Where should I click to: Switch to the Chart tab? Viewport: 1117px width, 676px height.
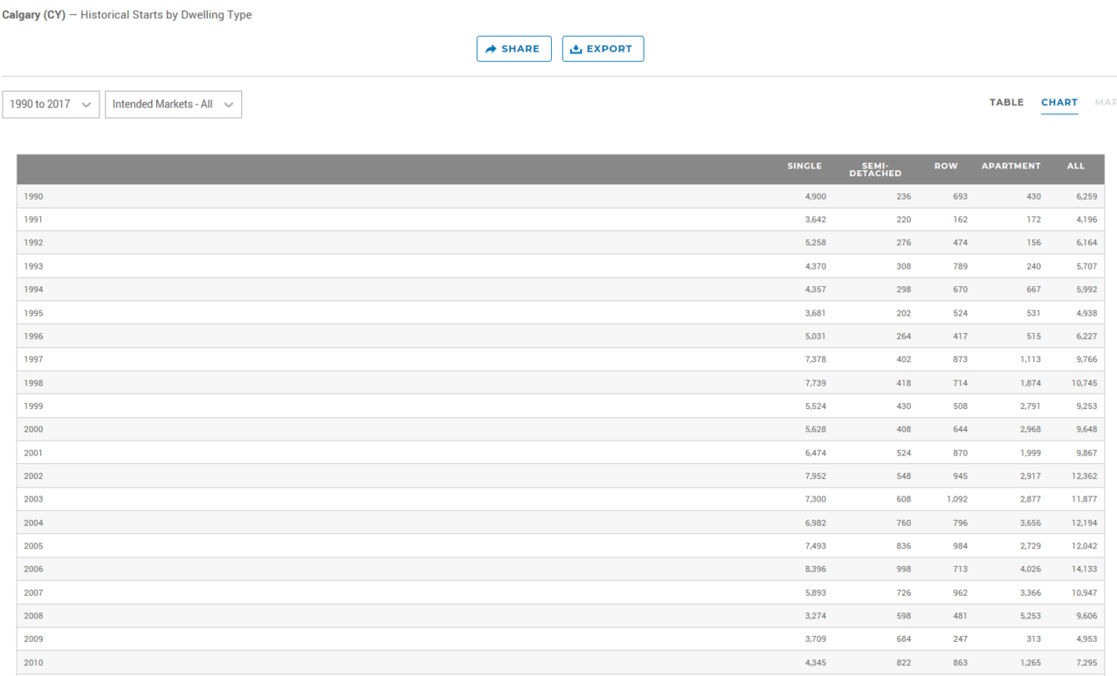tap(1059, 102)
